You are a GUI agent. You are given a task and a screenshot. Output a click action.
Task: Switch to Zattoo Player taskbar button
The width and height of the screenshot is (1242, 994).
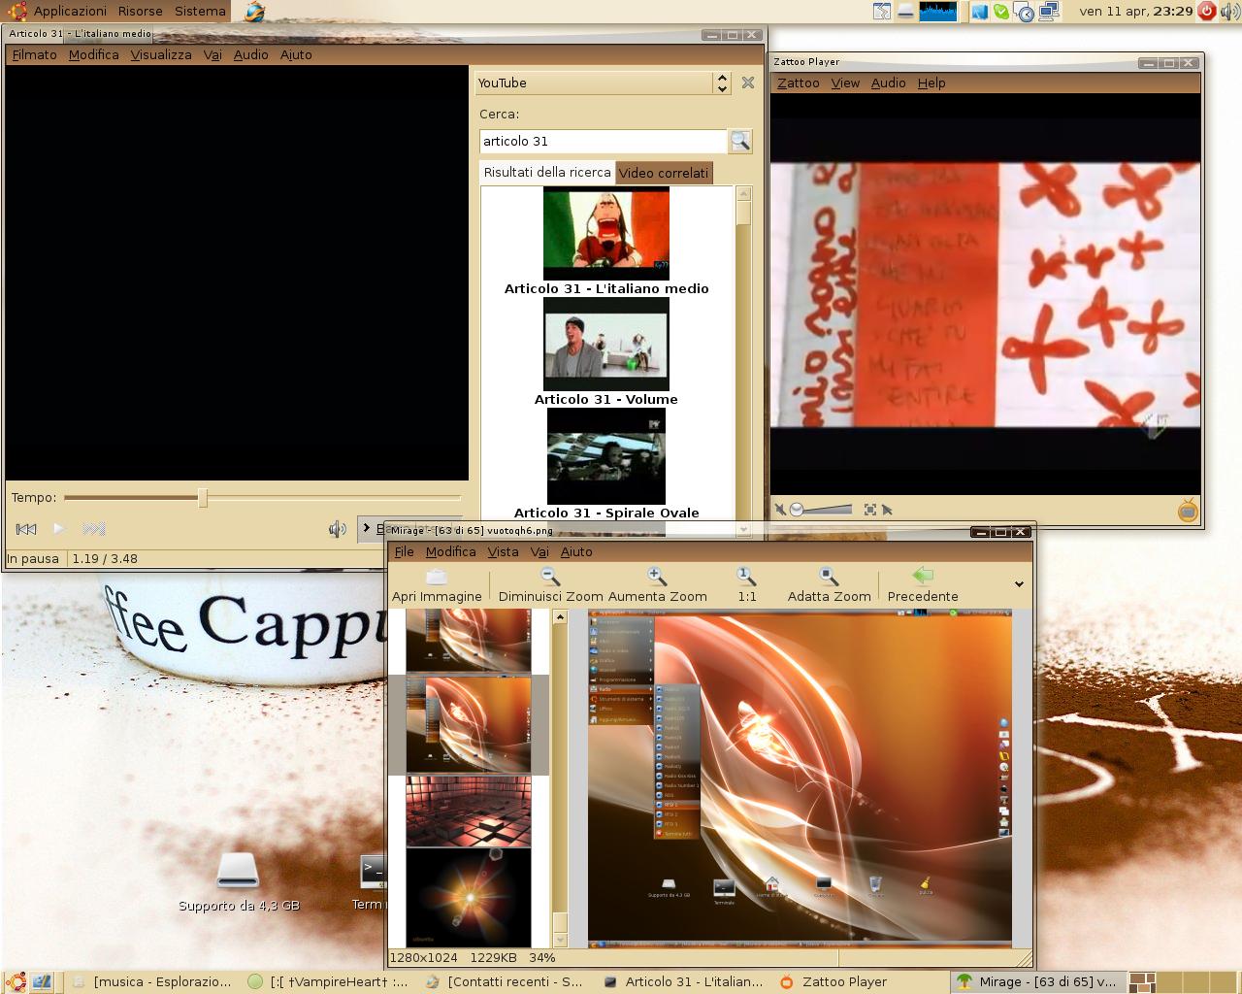860,982
